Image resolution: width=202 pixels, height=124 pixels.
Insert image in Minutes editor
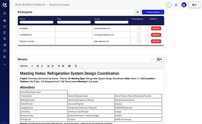(69, 66)
